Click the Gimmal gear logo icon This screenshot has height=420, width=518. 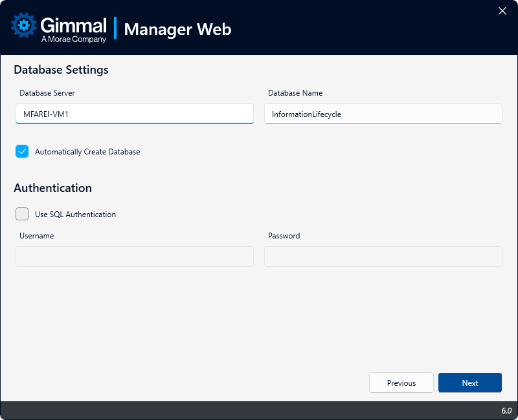(25, 26)
